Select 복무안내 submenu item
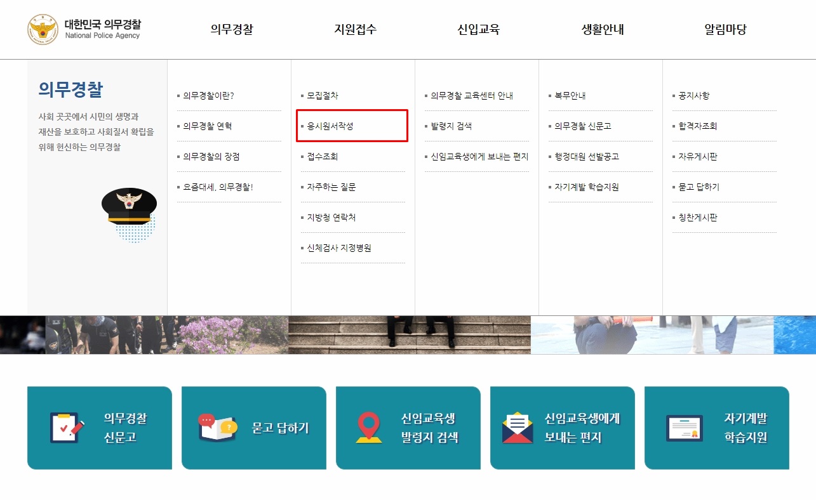The height and width of the screenshot is (500, 816). coord(570,96)
